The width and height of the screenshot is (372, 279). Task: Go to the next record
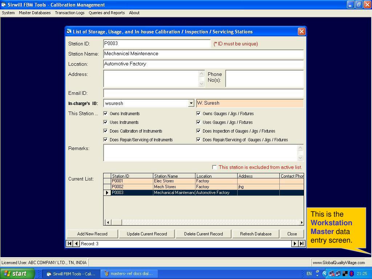(295, 244)
